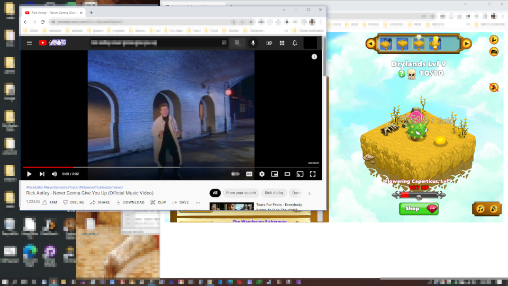Click the YouTube window address bar
Screen dimensions: 508x286
[139, 22]
